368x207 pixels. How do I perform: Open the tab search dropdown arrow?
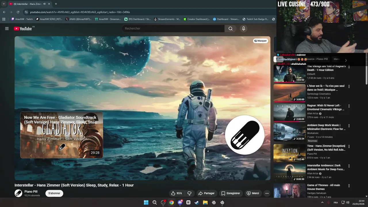[x=4, y=4]
